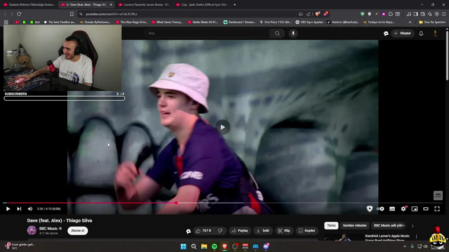Image resolution: width=449 pixels, height=252 pixels.
Task: Open File Explorer from the taskbar
Action: tap(204, 246)
